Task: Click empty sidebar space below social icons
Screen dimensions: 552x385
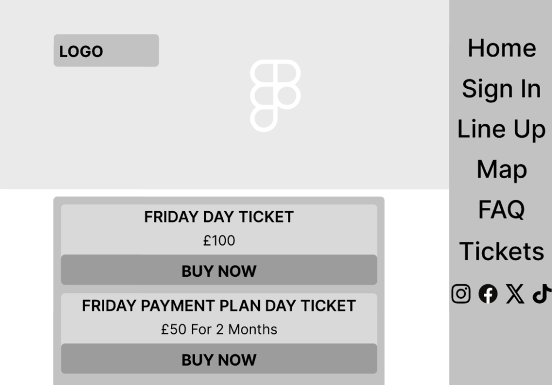Action: click(501, 345)
